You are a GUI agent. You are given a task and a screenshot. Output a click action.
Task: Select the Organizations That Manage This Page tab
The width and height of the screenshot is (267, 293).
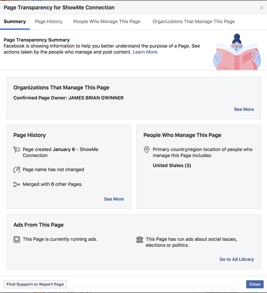(x=194, y=22)
